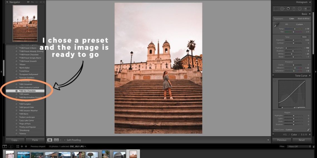Click the Paste button

(x=35, y=140)
